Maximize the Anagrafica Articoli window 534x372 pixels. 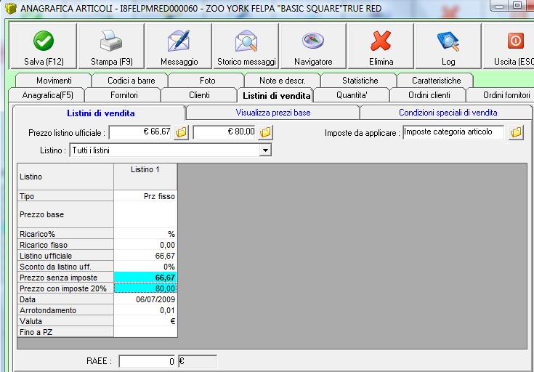pyautogui.click(x=517, y=5)
